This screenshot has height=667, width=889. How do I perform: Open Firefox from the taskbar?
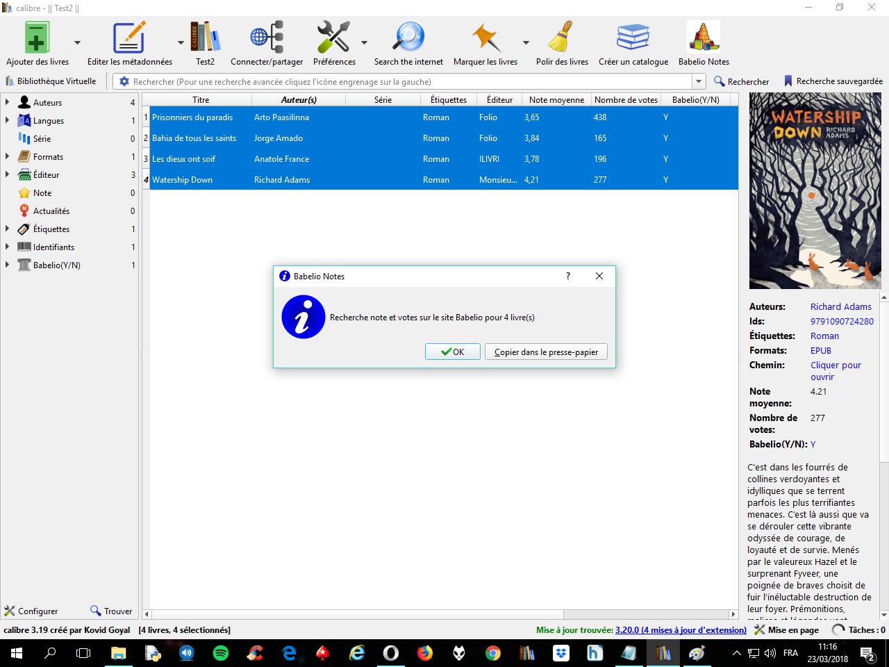click(425, 653)
